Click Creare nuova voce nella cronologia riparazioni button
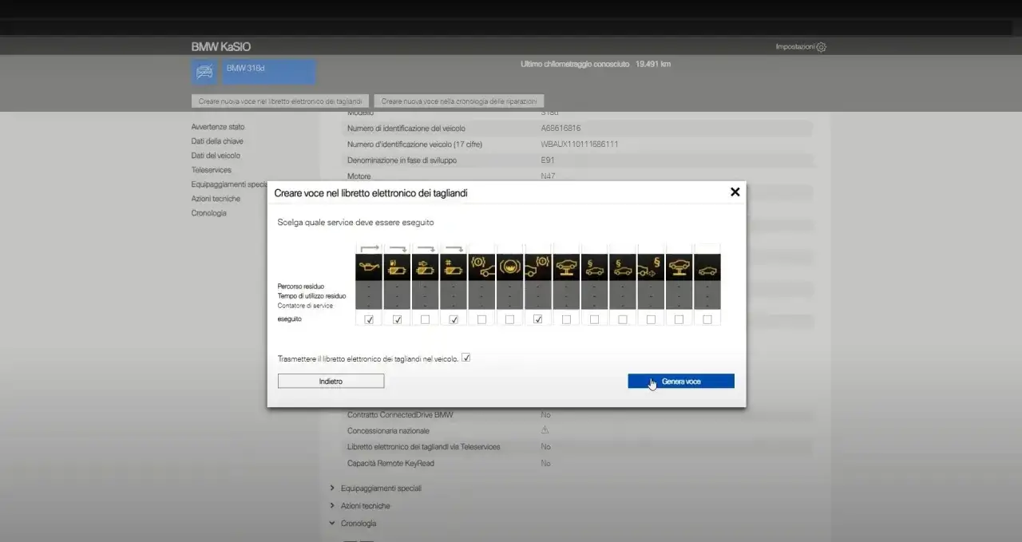The image size is (1022, 542). 459,101
